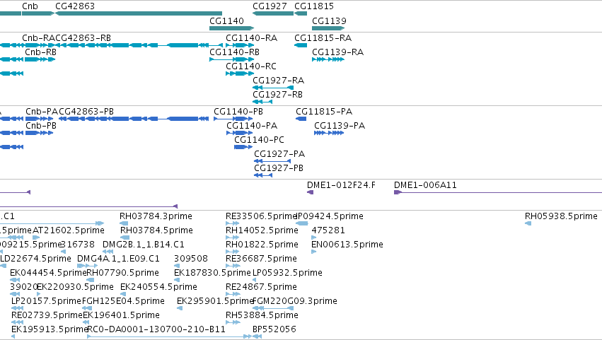Select the CG1927 gene feature
602x340 pixels.
pyautogui.click(x=273, y=13)
